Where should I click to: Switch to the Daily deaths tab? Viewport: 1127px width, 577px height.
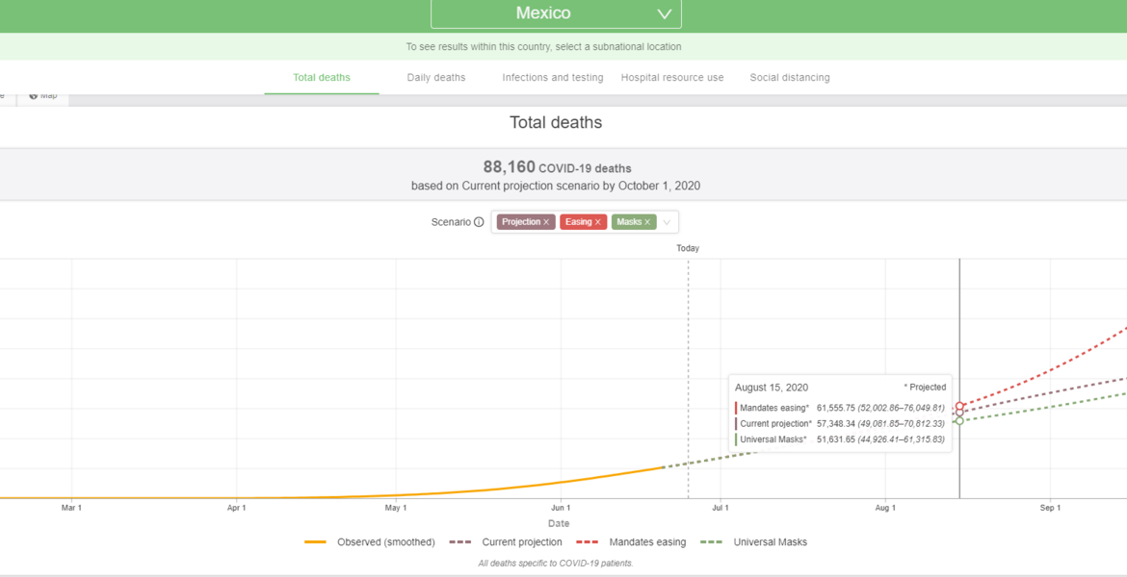(x=435, y=78)
